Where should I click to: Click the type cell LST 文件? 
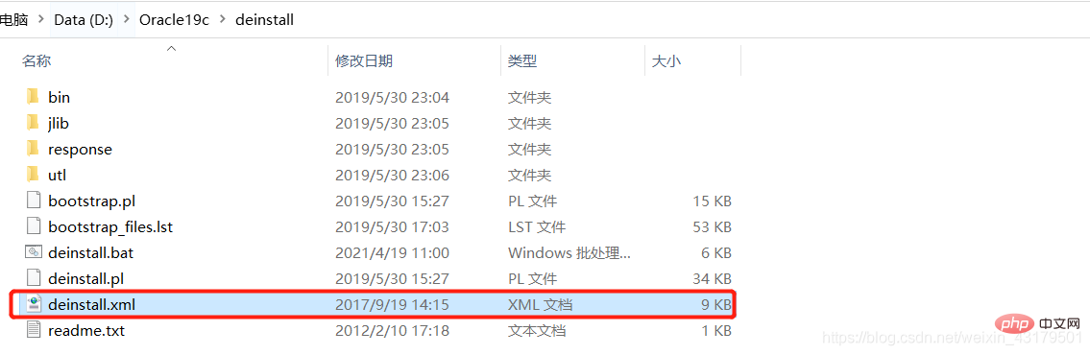tap(537, 227)
